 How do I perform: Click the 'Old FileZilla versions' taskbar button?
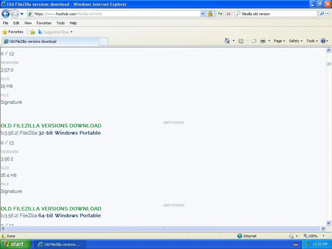click(x=60, y=244)
